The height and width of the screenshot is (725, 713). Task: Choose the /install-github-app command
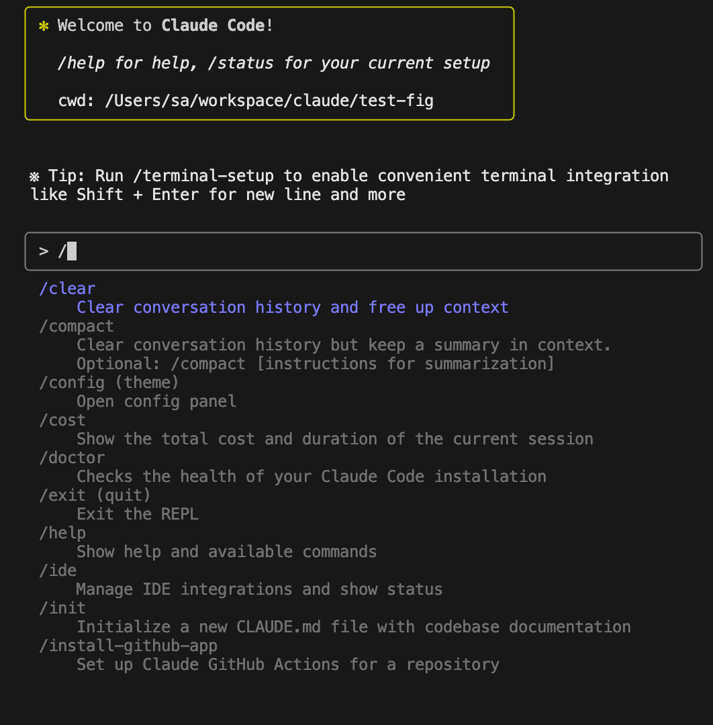(128, 646)
